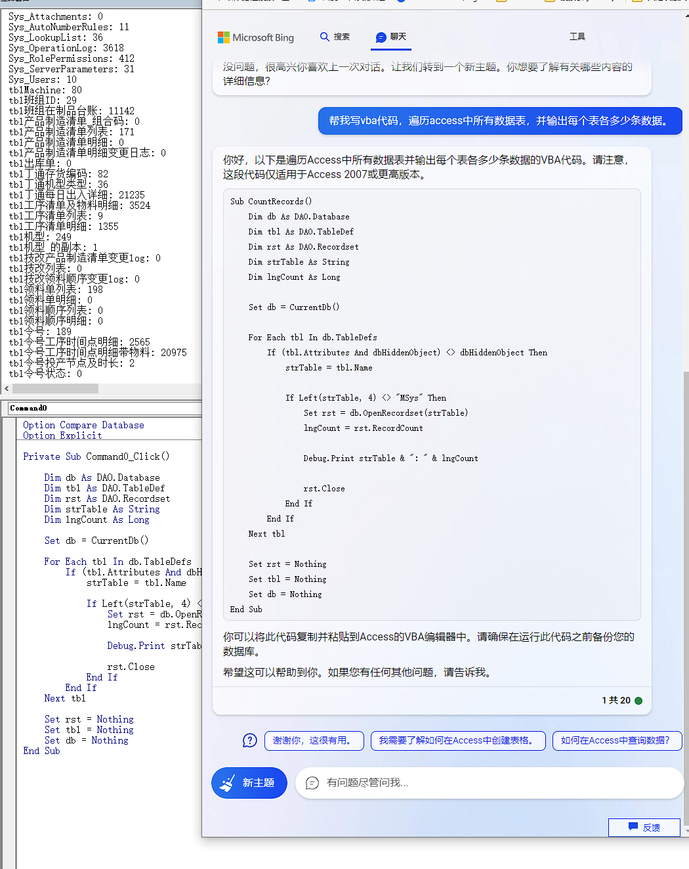Click Option Explicit in the VBA editor

pos(62,435)
